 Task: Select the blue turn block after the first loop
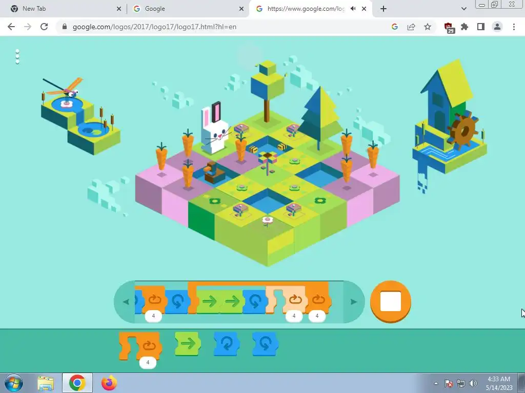[x=177, y=301]
